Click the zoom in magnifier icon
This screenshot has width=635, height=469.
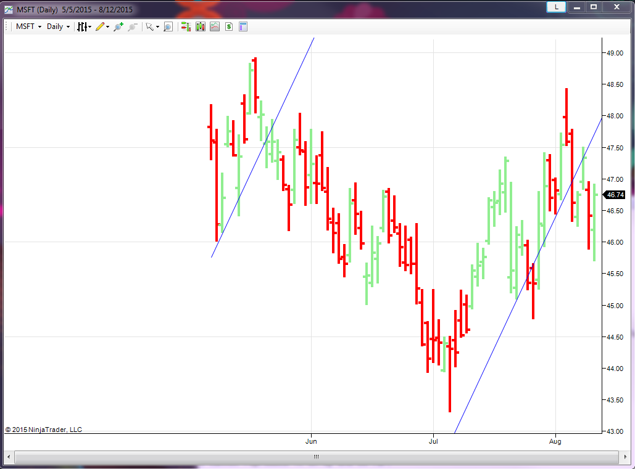[118, 27]
